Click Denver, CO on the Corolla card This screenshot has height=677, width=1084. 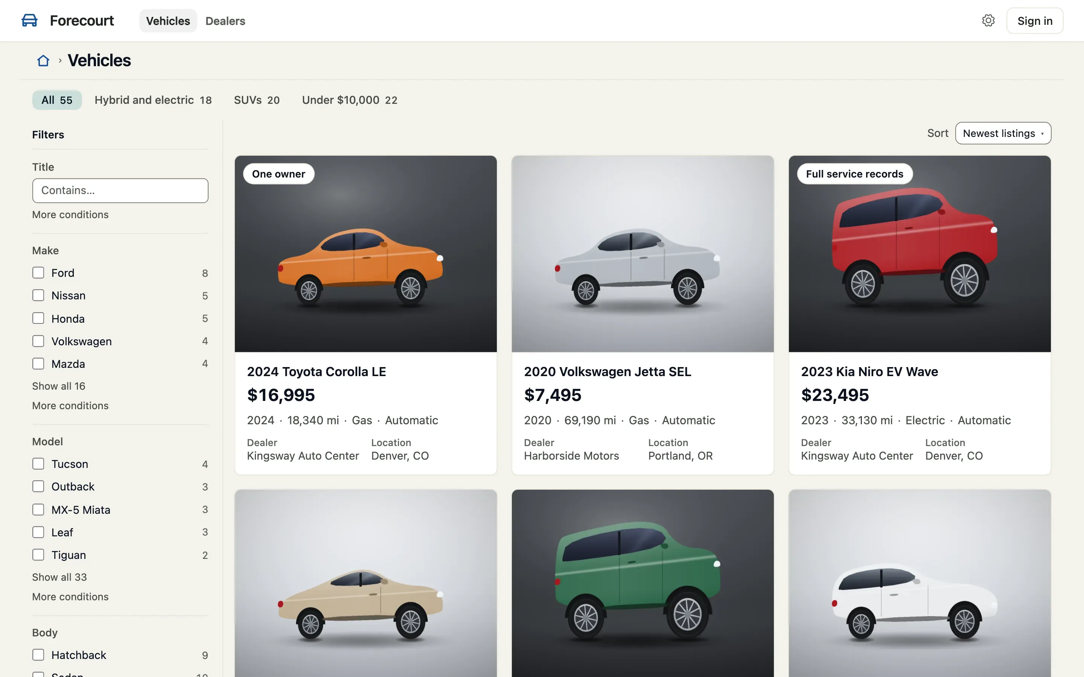coord(400,456)
